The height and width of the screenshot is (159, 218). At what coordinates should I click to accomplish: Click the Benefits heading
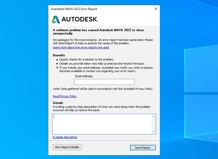[x=59, y=55]
